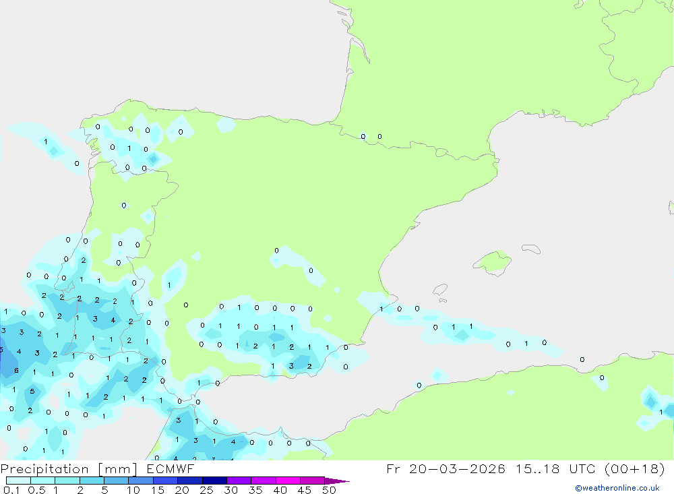Click the legend value '30'
This screenshot has height=494, width=674.
(x=231, y=490)
